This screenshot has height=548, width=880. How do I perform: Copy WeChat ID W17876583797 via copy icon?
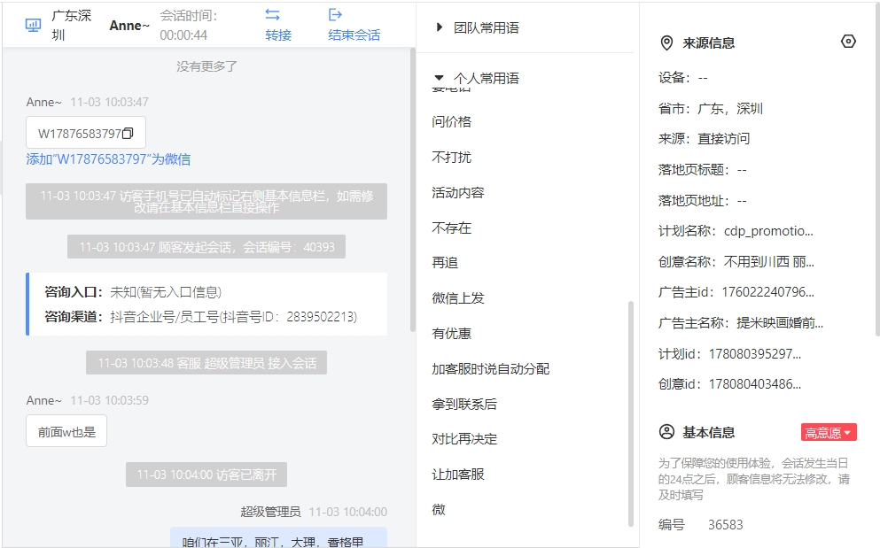pyautogui.click(x=128, y=134)
